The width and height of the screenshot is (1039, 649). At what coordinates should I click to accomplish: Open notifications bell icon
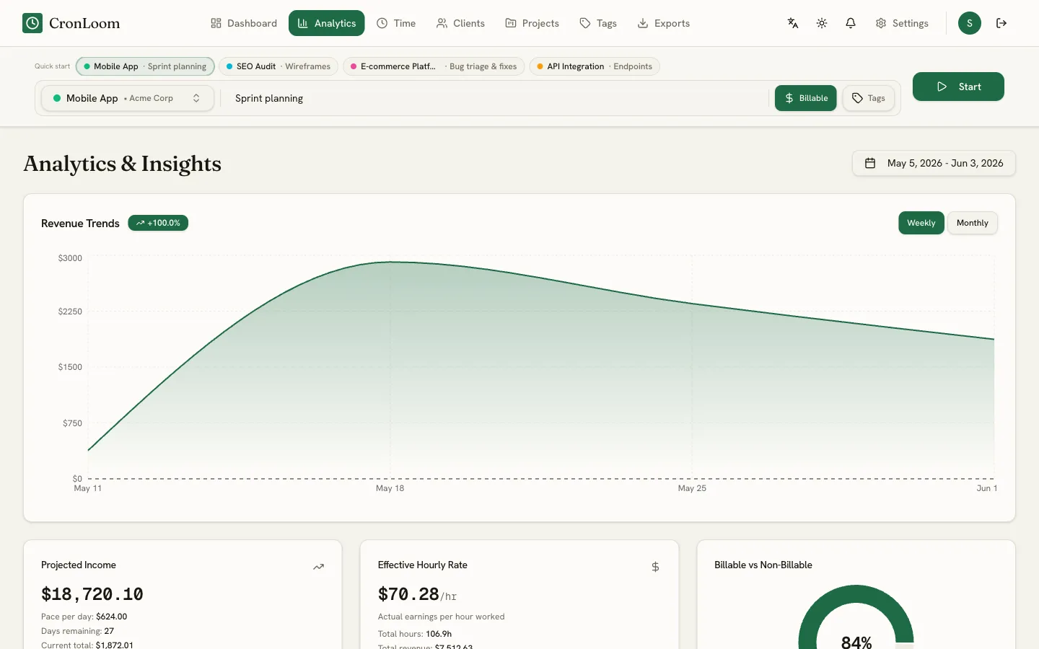[x=851, y=23]
